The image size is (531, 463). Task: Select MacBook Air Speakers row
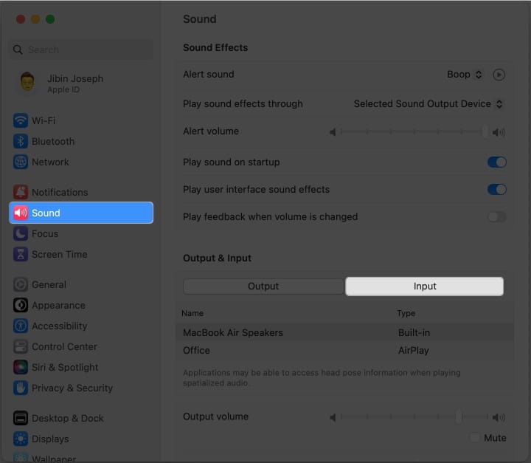point(344,332)
